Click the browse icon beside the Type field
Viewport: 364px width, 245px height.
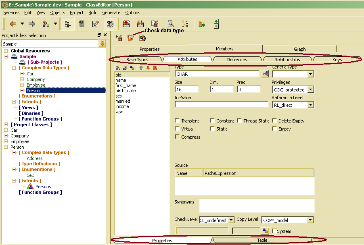265,74
